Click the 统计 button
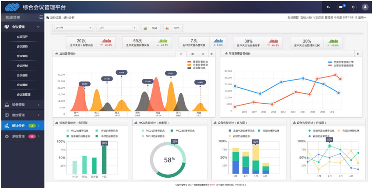The width and height of the screenshot is (373, 189). (x=151, y=28)
